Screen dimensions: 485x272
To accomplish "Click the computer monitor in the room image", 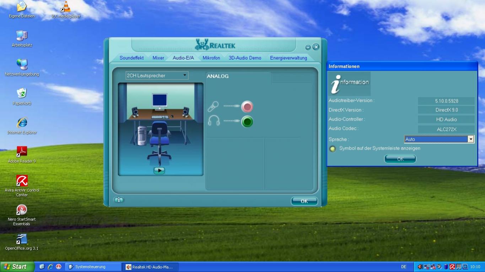I will pyautogui.click(x=160, y=101).
